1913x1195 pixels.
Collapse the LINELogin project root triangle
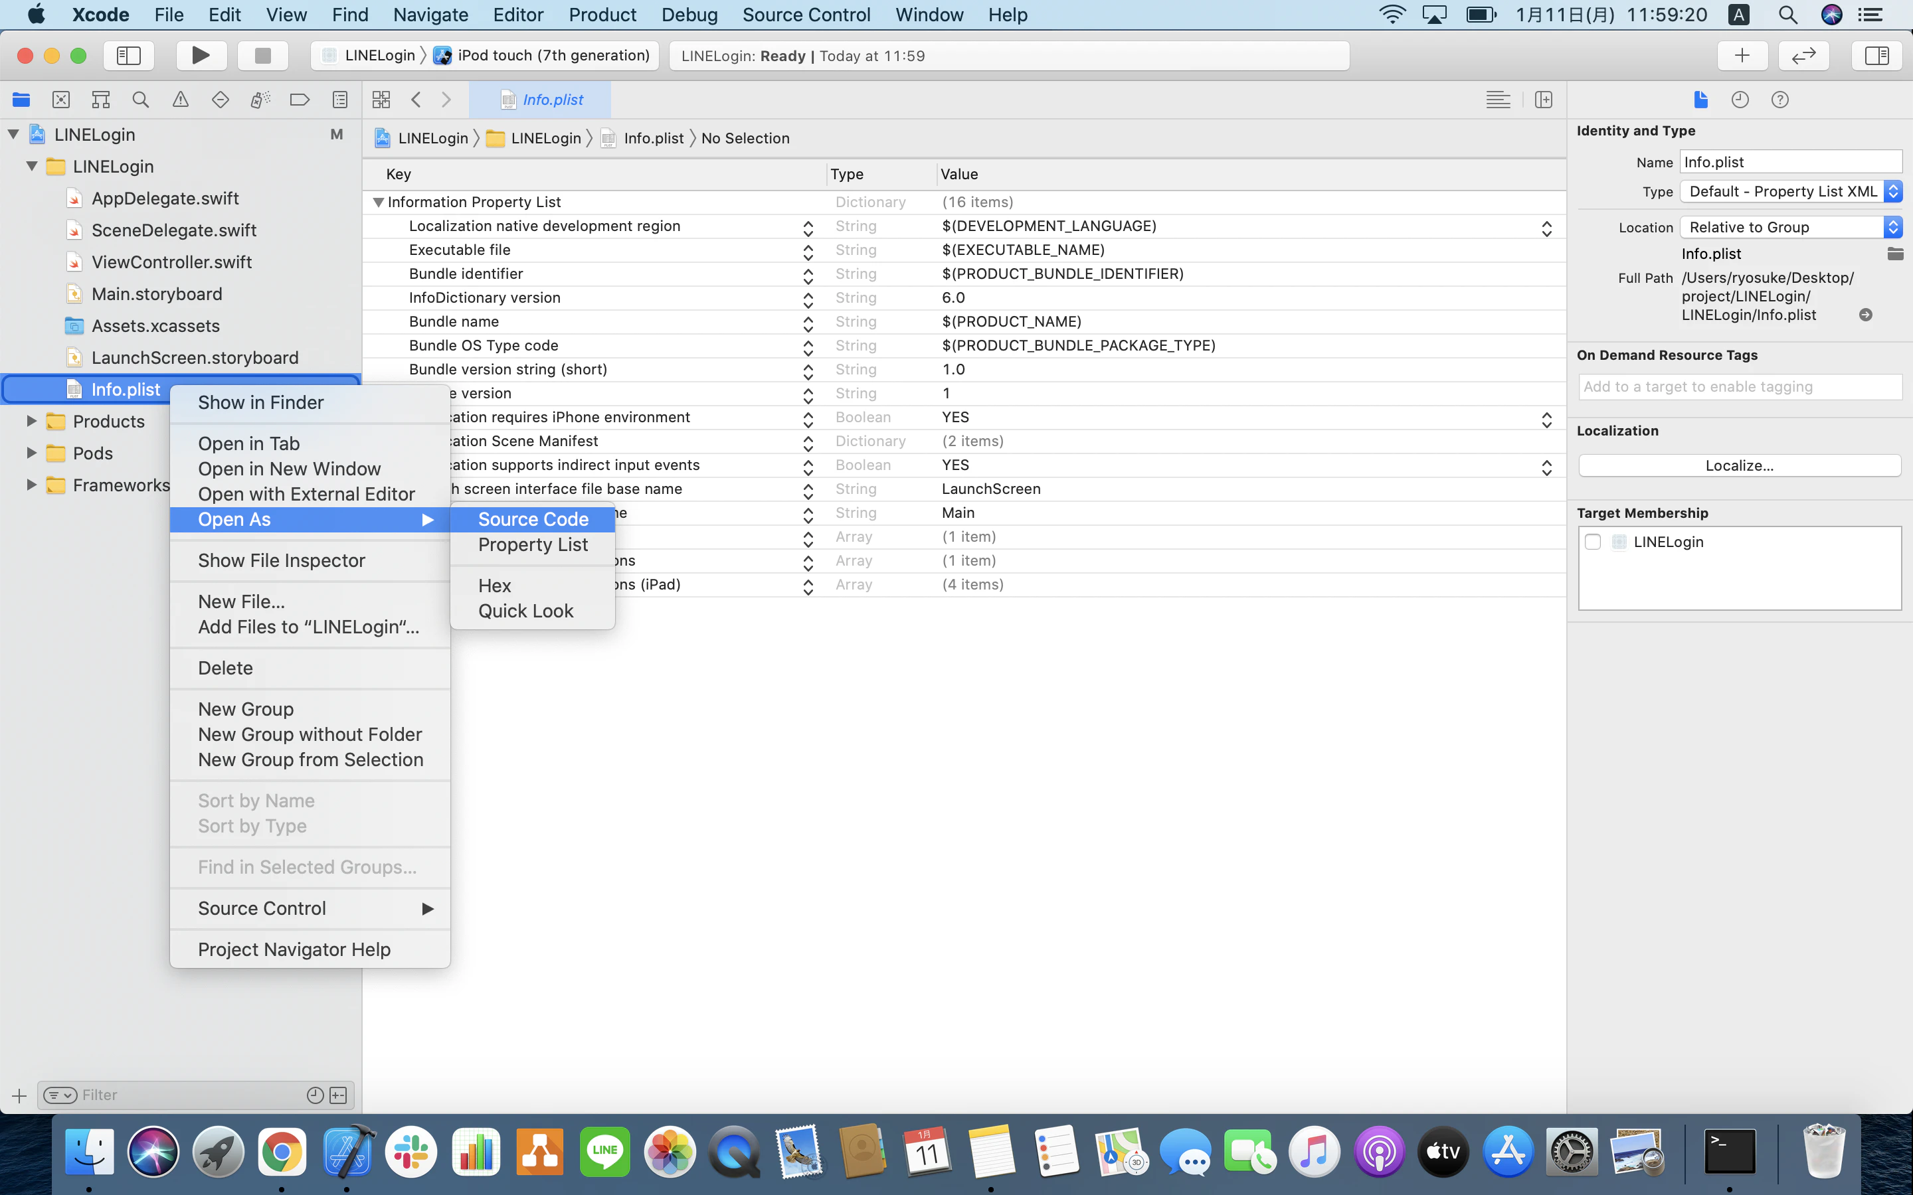(x=13, y=134)
